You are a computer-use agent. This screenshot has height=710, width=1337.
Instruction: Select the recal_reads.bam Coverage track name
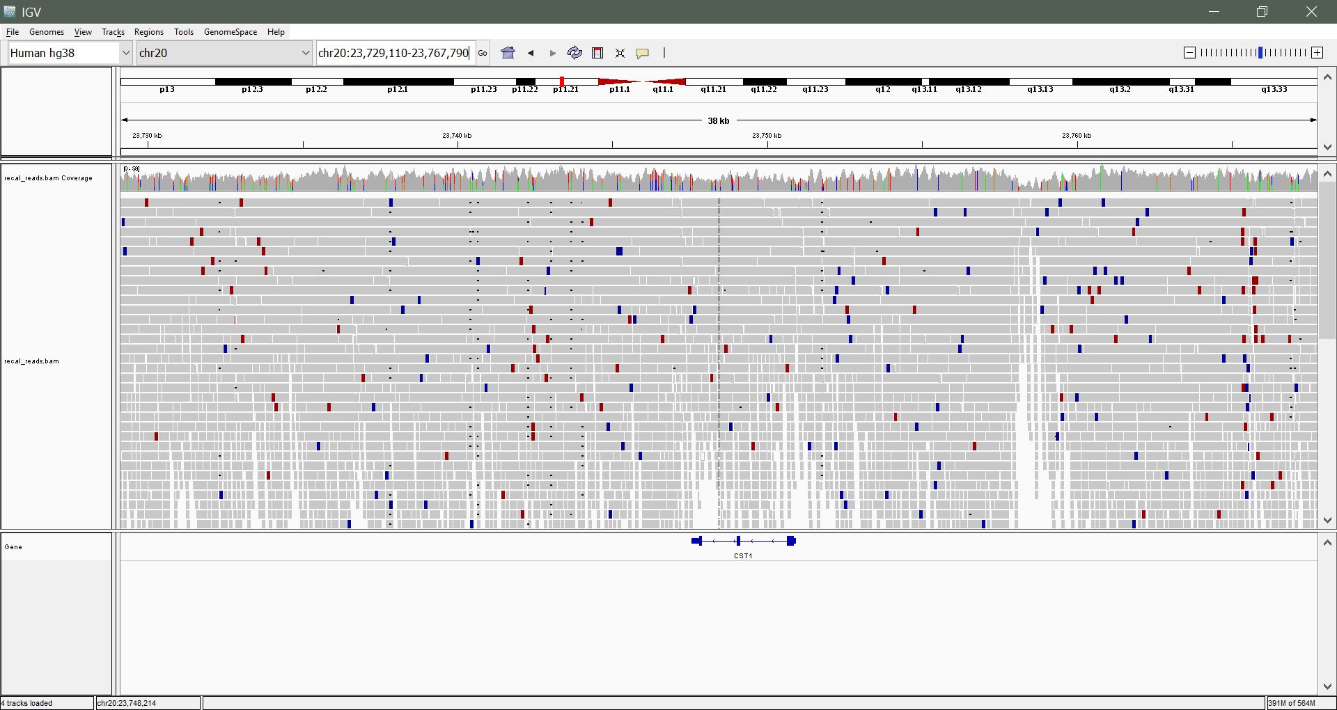pyautogui.click(x=49, y=178)
